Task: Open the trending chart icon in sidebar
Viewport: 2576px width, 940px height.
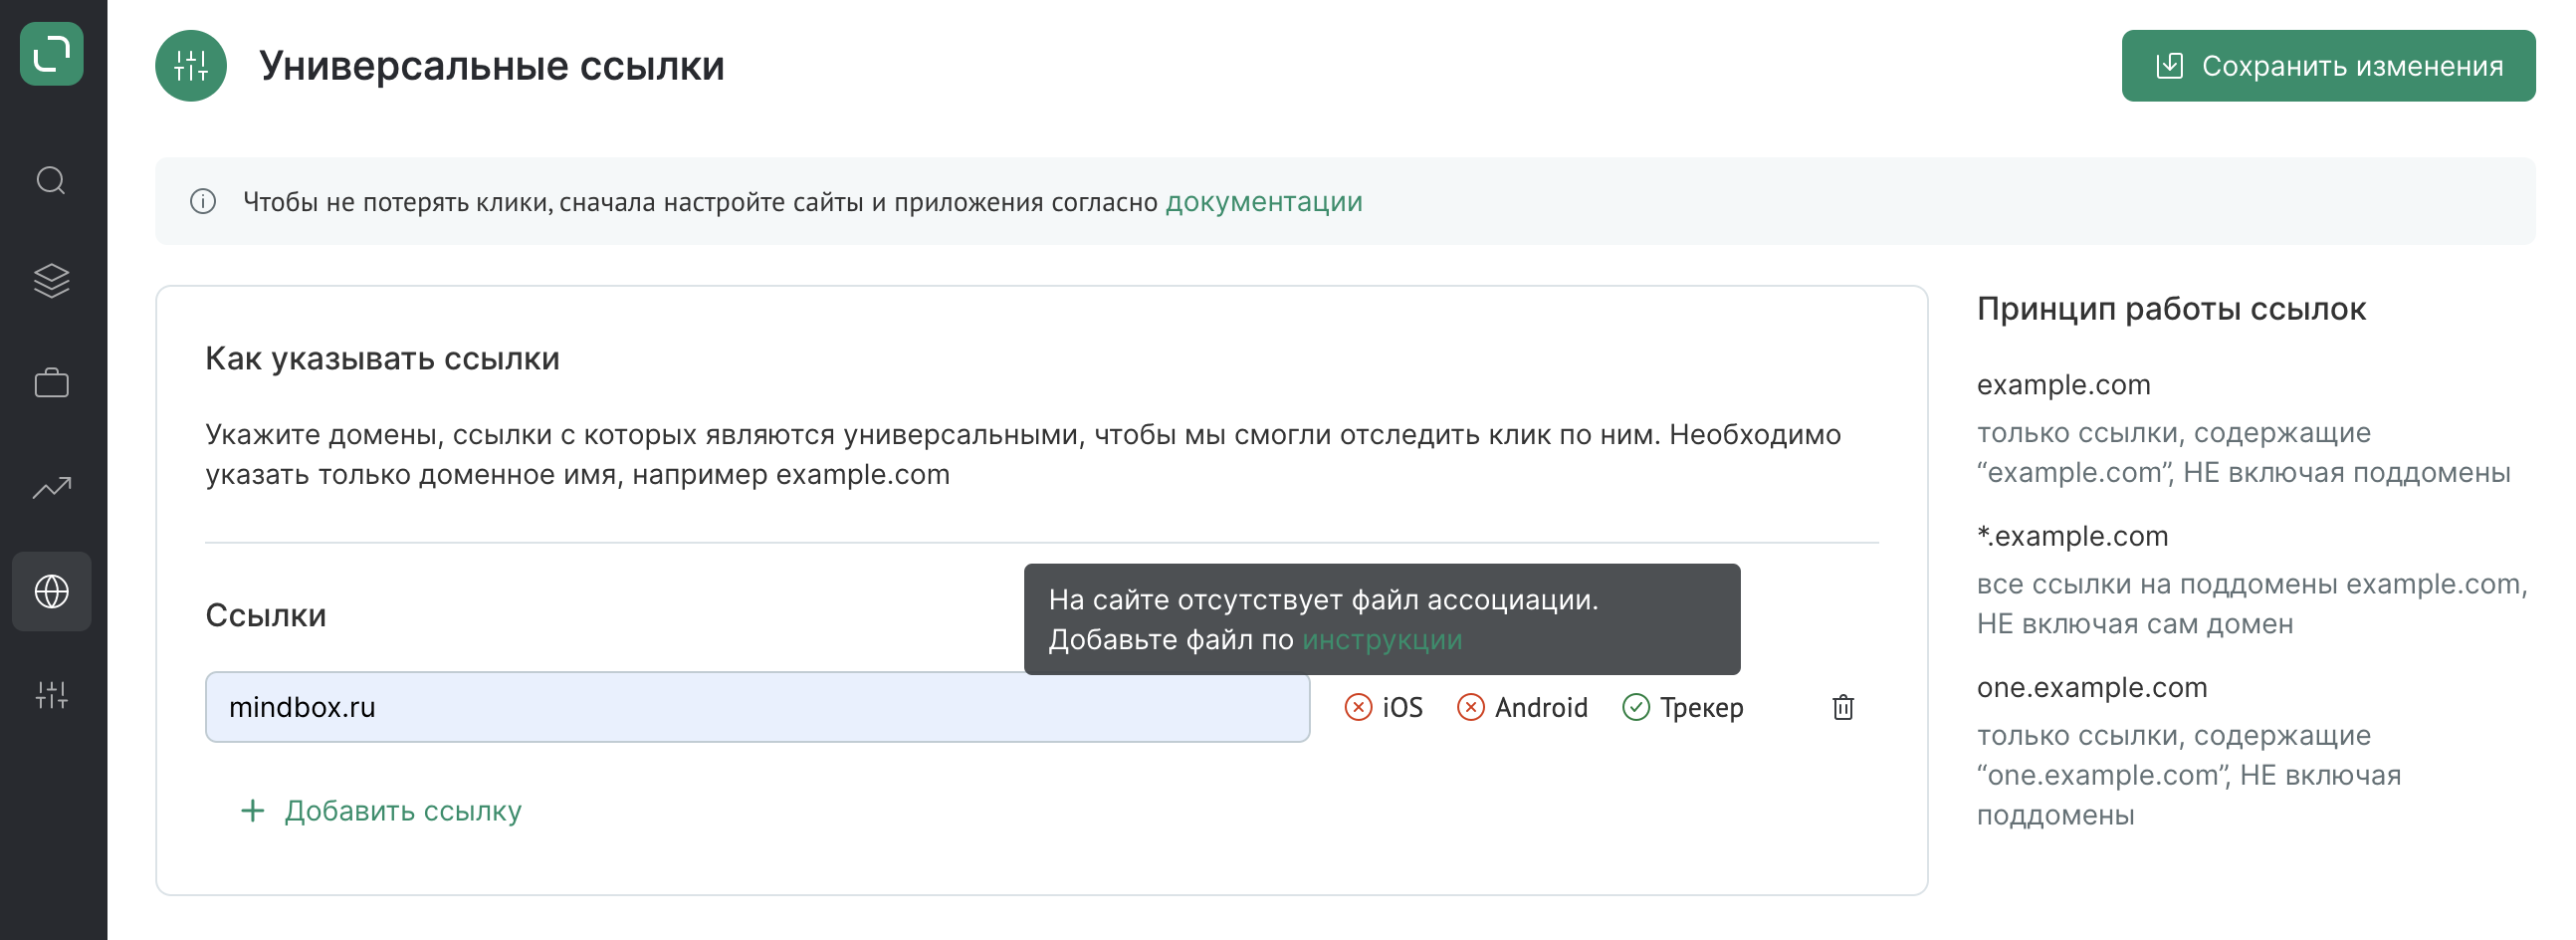Action: tap(51, 487)
